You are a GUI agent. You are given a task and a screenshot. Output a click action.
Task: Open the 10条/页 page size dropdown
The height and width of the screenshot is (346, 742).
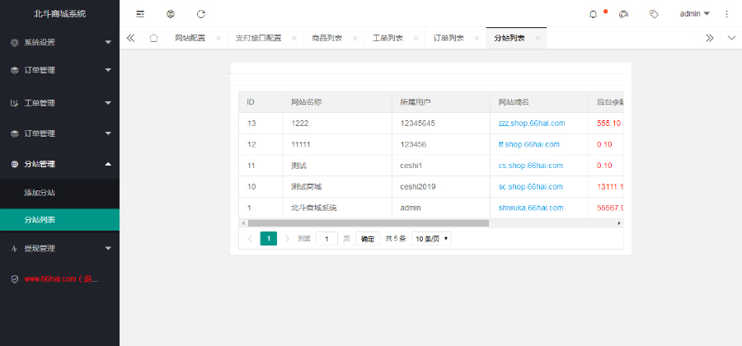(x=431, y=239)
